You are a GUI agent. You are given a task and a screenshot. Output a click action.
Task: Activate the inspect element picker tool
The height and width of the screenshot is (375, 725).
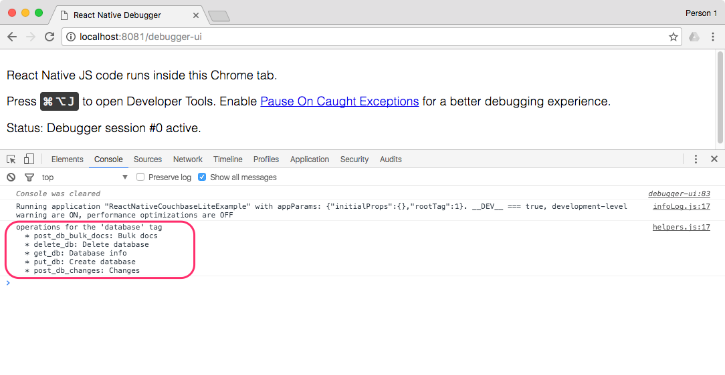coord(11,159)
